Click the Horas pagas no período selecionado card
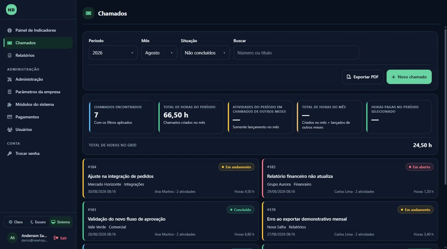The width and height of the screenshot is (447, 249). [x=399, y=117]
